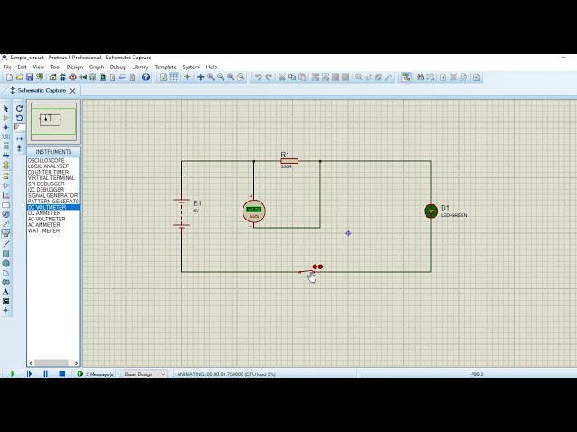Click the New Project toolbar icon
The width and height of the screenshot is (577, 432).
(10, 77)
